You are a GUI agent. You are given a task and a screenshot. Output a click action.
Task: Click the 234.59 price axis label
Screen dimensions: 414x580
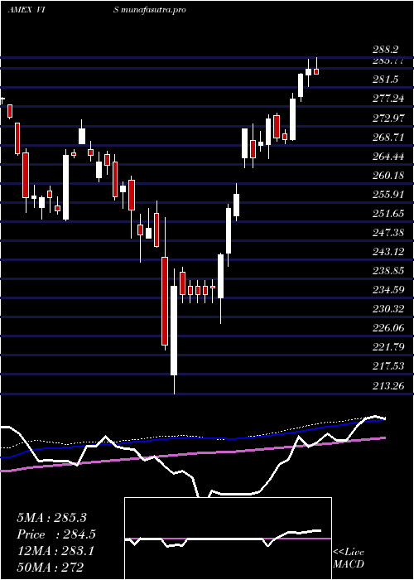coord(388,290)
